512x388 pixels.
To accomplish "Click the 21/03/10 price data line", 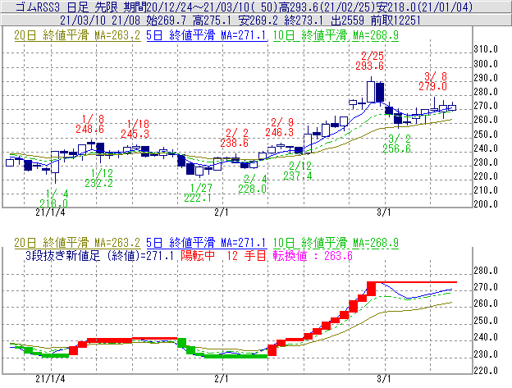I will pyautogui.click(x=240, y=21).
